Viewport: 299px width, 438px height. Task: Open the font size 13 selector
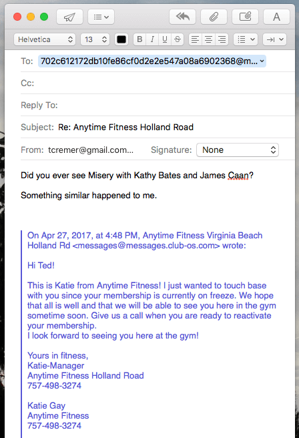point(95,39)
